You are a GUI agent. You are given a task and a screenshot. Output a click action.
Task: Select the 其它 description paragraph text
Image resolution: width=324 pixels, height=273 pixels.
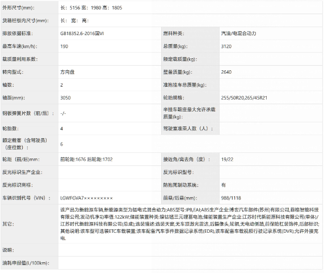(190, 224)
